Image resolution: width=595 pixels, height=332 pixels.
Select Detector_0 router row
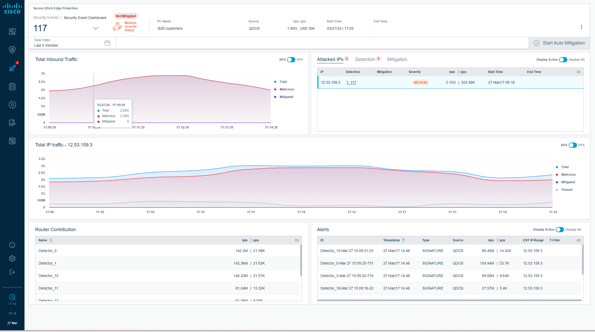tap(168, 251)
